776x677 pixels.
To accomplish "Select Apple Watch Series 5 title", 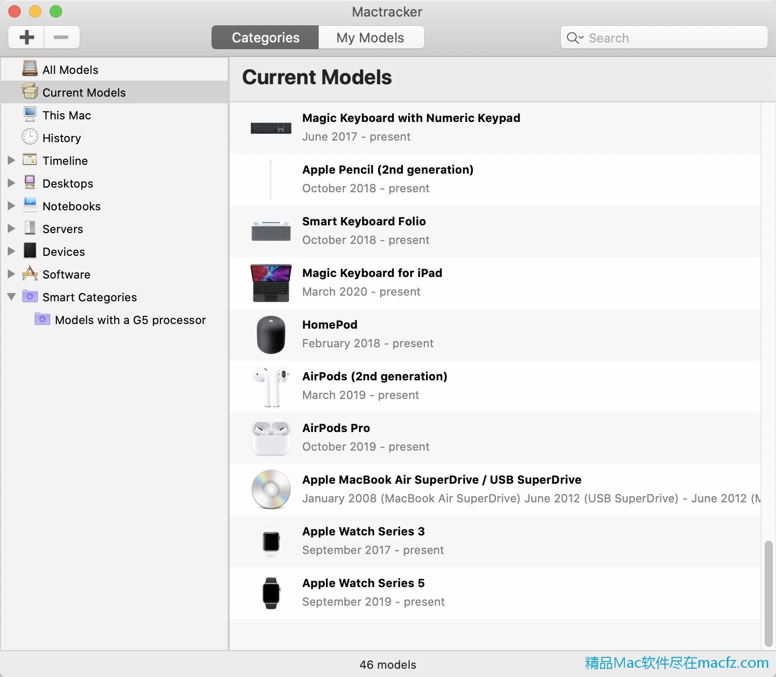I will point(364,583).
